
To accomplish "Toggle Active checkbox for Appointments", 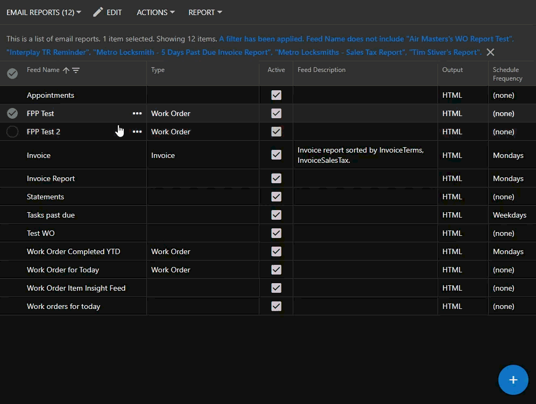I will click(x=276, y=95).
